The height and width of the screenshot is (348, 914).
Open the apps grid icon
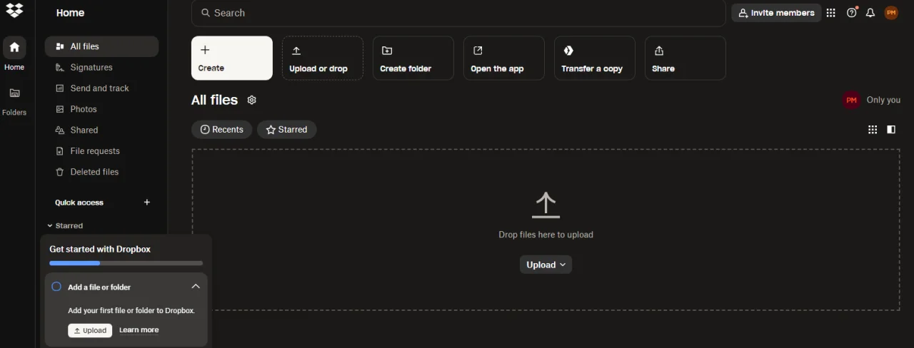coord(830,13)
